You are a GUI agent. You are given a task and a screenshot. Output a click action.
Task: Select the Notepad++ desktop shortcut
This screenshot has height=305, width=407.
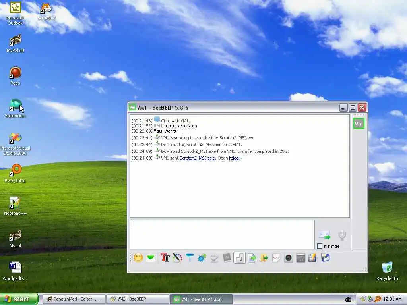tap(16, 206)
